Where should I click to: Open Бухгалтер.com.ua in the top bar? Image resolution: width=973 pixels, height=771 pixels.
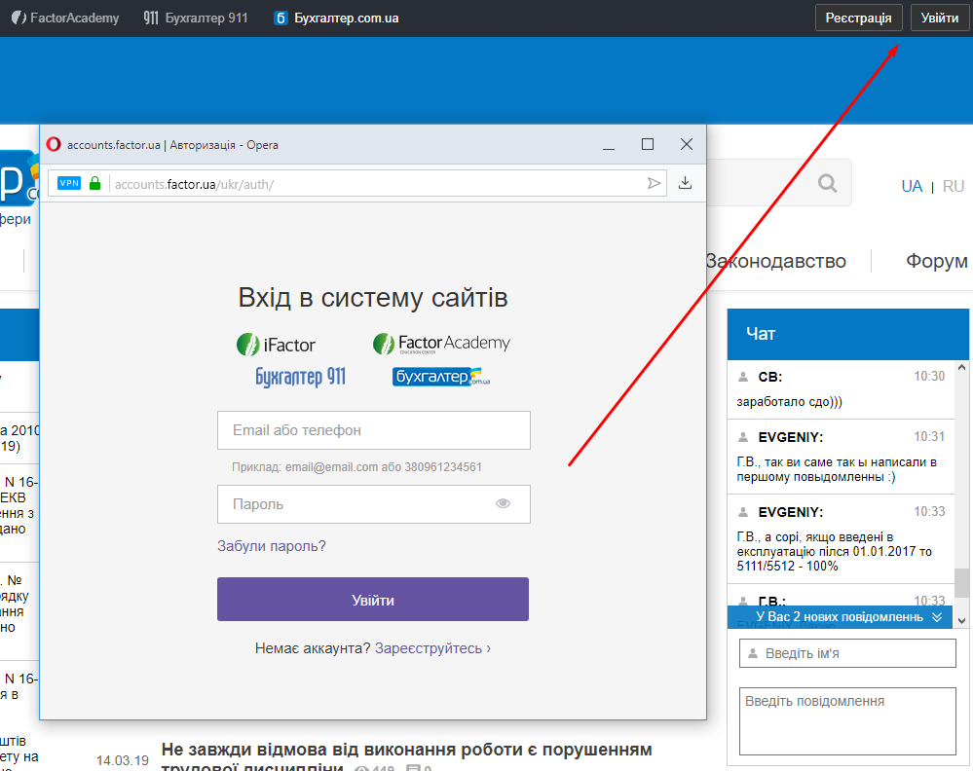click(336, 18)
